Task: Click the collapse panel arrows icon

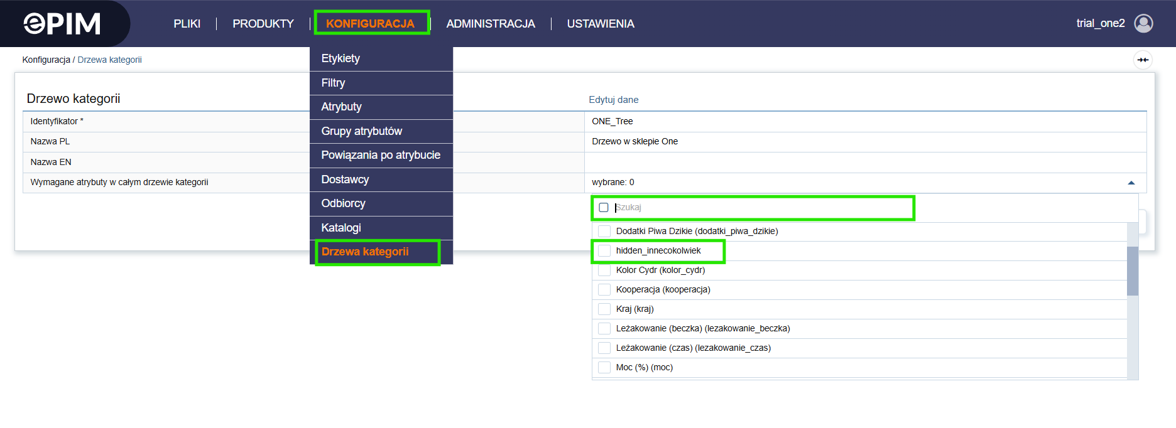Action: (1143, 60)
